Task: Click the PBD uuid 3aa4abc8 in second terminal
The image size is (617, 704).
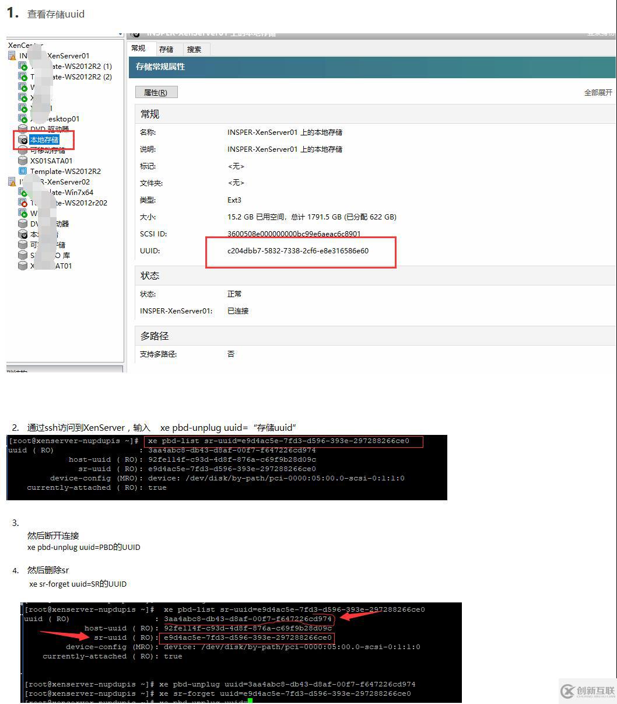Action: pos(248,619)
